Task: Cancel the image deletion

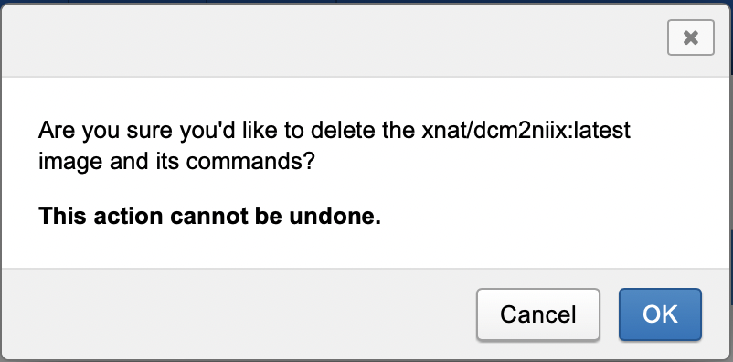Action: (x=538, y=314)
